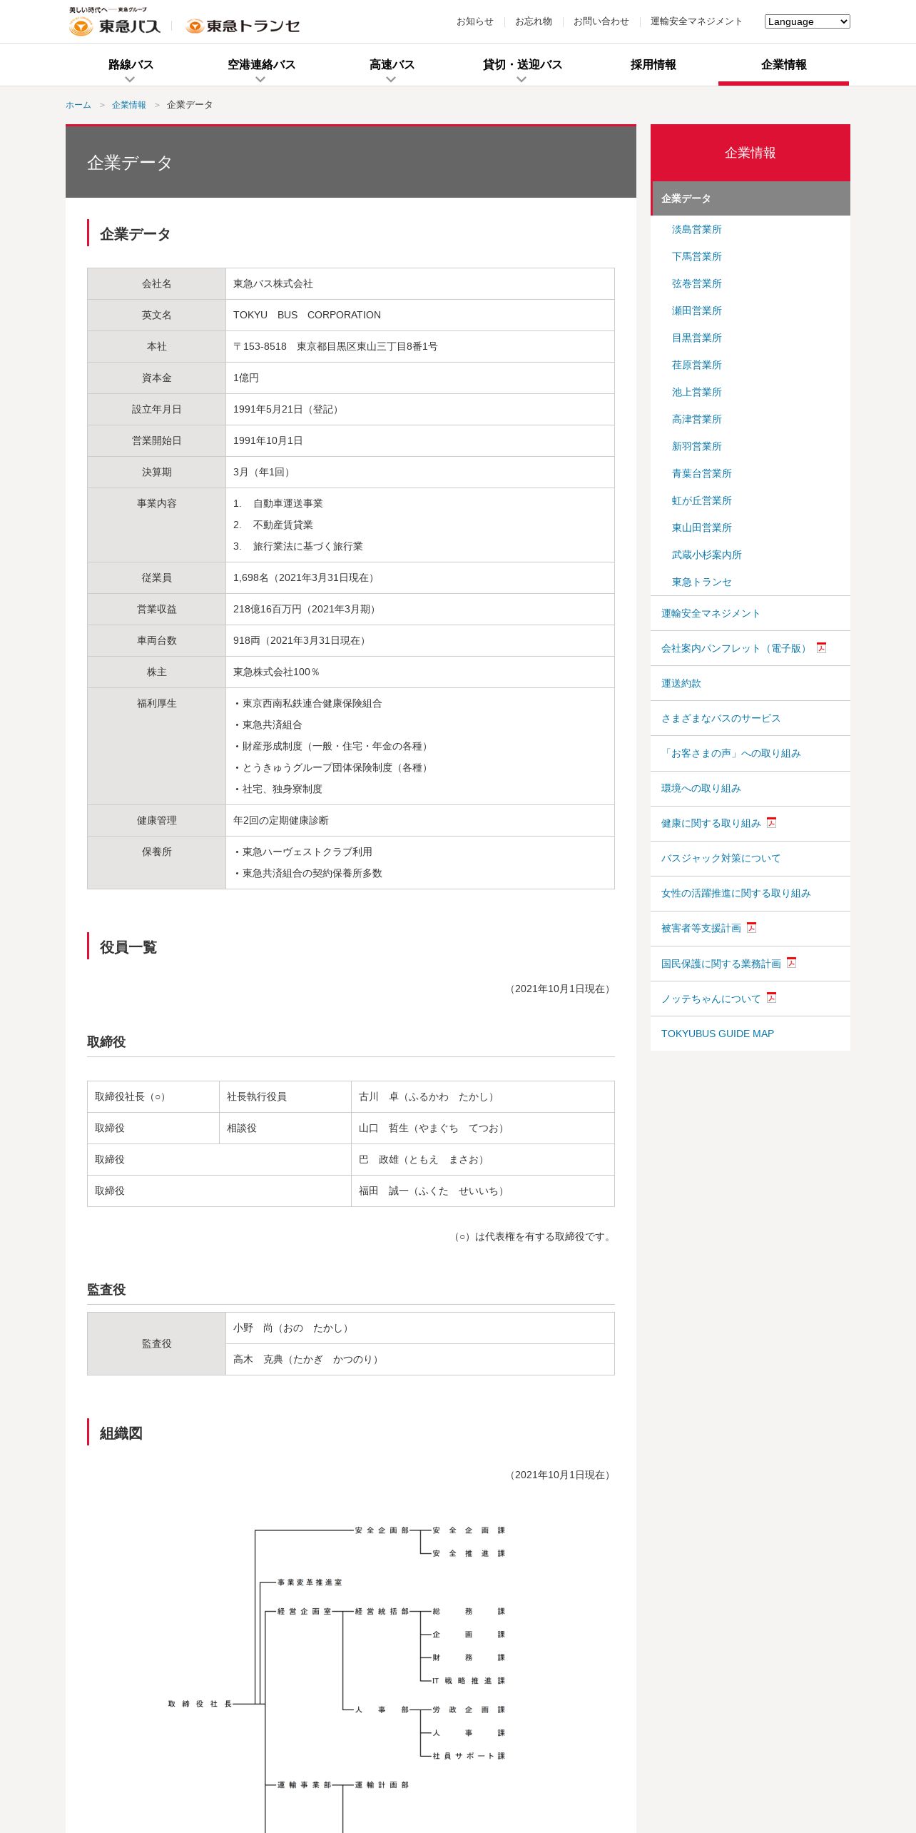Open 運輸安全マネジメント in the header
The image size is (916, 1833).
696,21
